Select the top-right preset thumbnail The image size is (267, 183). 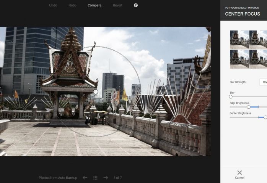coord(258,39)
